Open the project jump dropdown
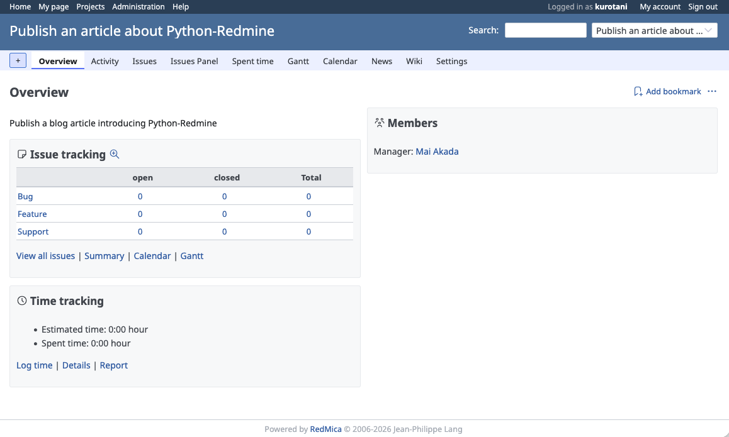This screenshot has width=729, height=437. 654,30
